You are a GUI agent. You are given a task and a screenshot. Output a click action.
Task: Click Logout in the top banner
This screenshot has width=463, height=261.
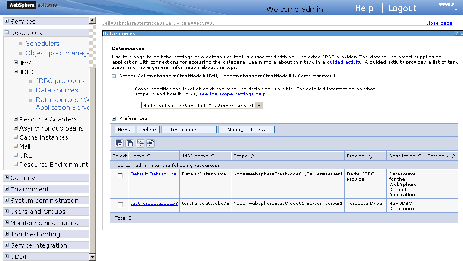point(402,8)
